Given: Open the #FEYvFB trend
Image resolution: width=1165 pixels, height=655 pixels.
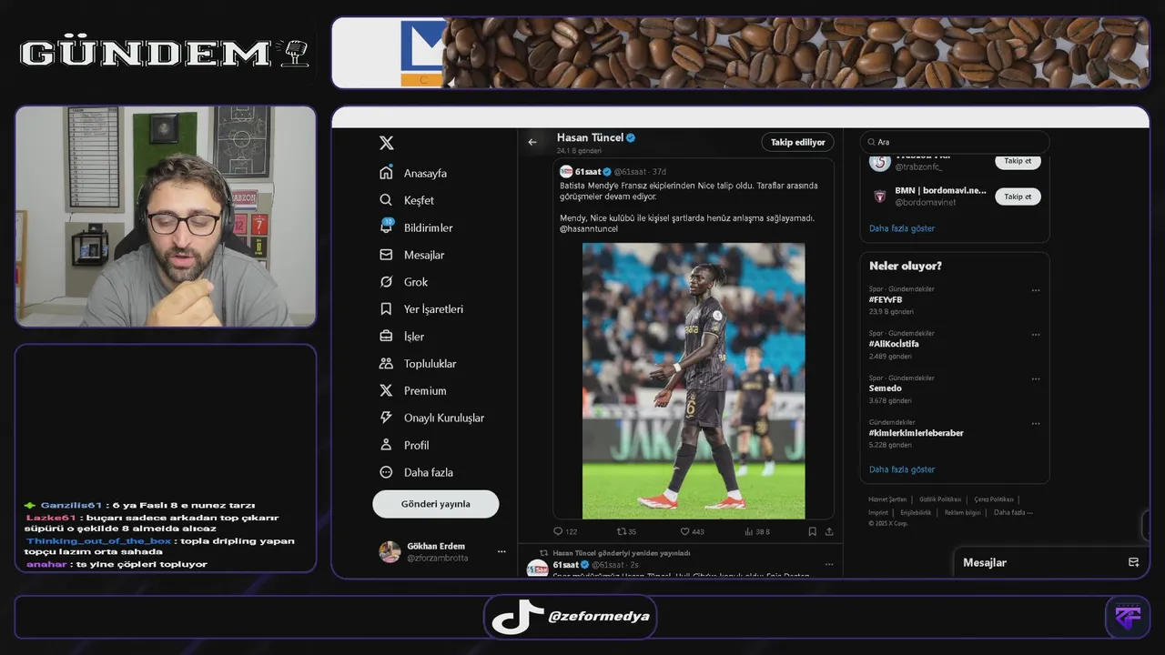Looking at the screenshot, I should [x=886, y=299].
